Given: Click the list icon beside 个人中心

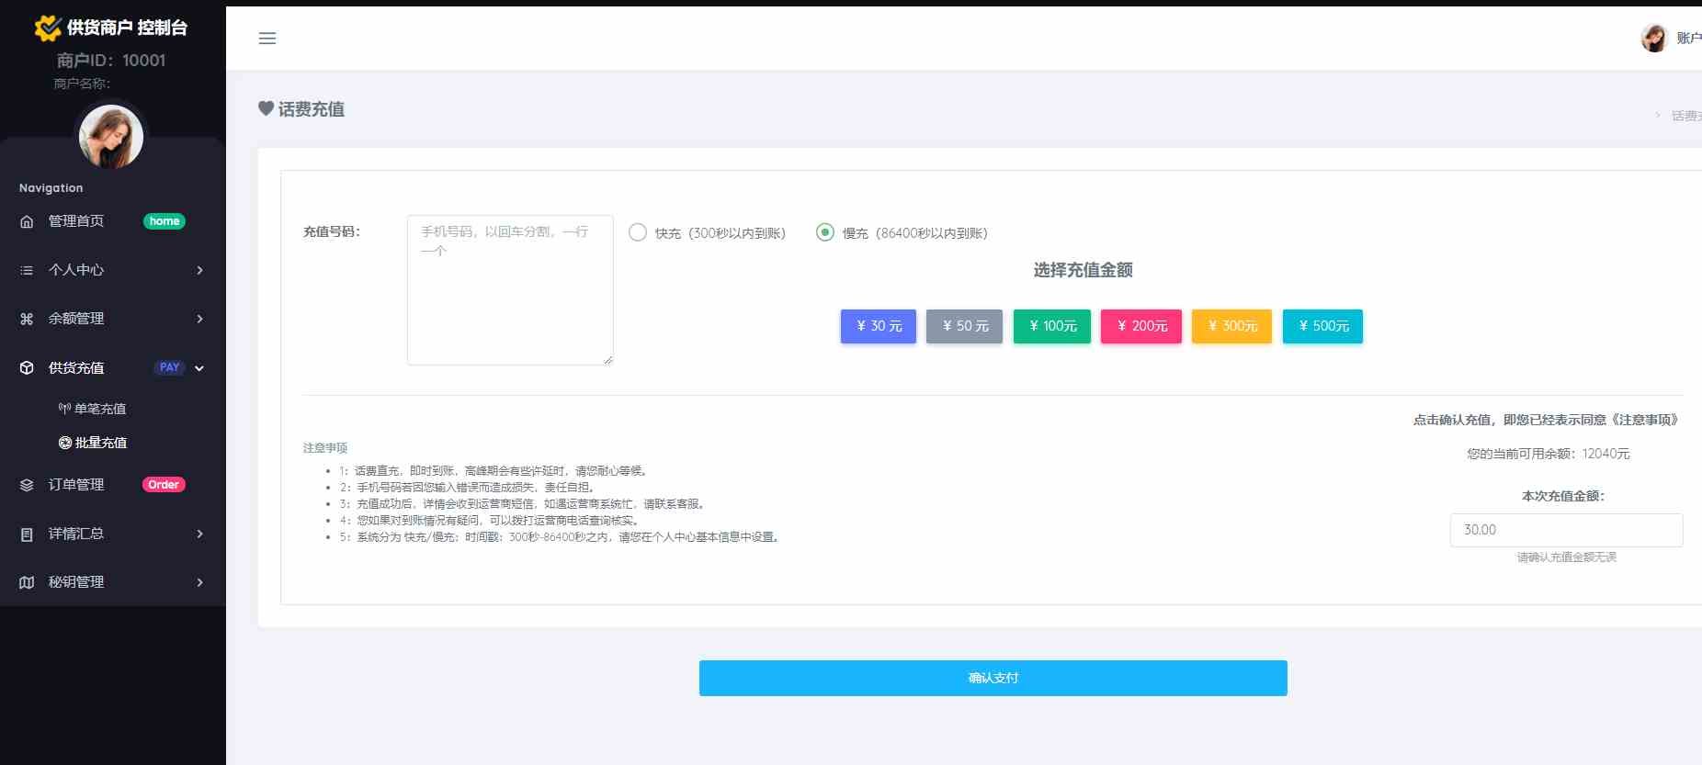Looking at the screenshot, I should point(27,270).
